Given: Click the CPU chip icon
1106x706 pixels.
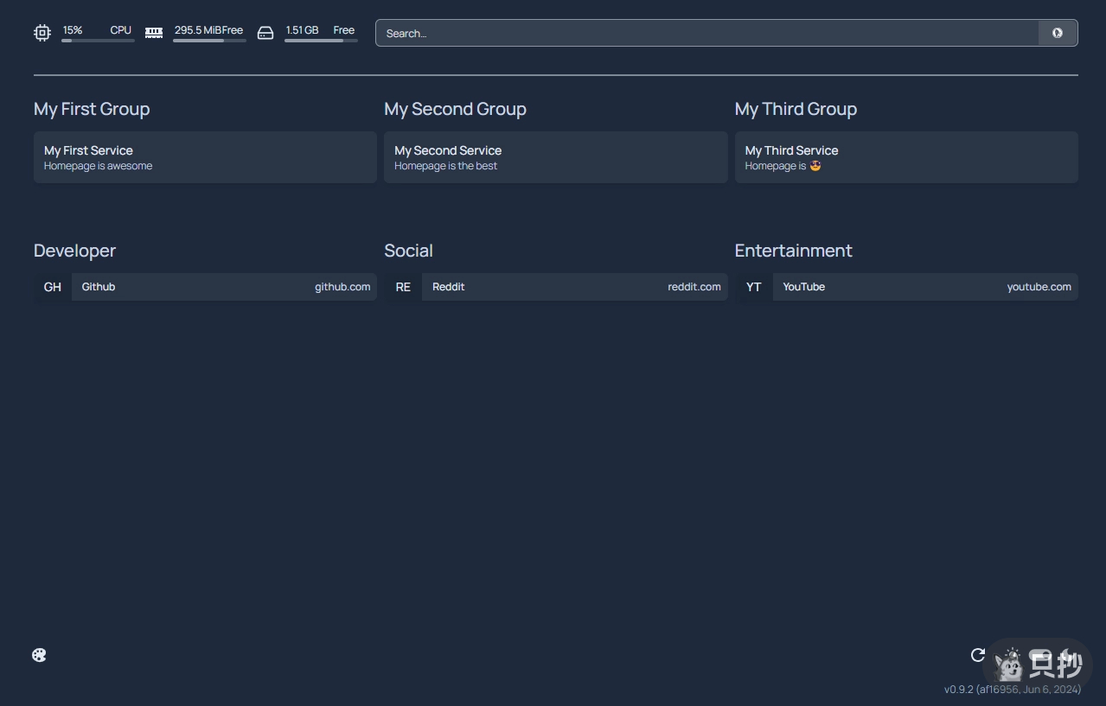Looking at the screenshot, I should click(x=42, y=33).
